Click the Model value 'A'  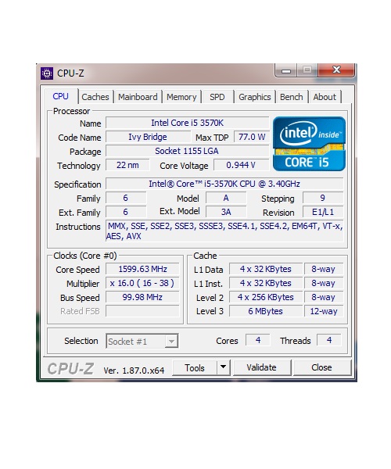tap(226, 198)
